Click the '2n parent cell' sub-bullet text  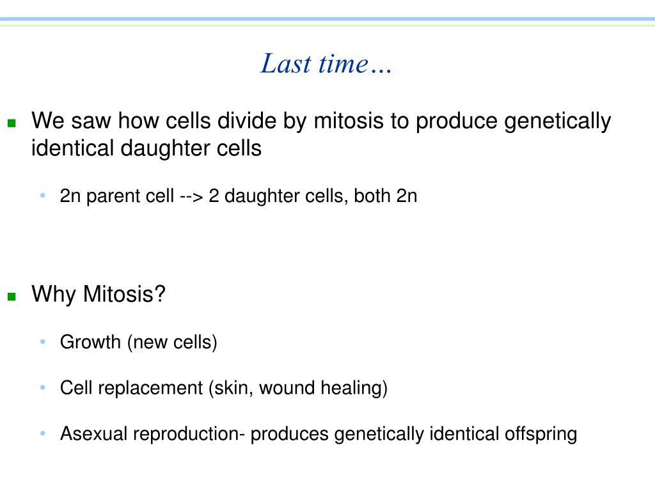[117, 196]
